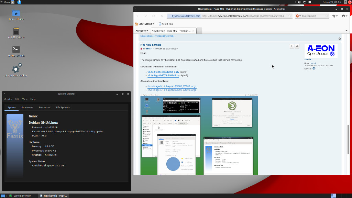Click the Fienix logo image in System Monitor

pyautogui.click(x=15, y=146)
